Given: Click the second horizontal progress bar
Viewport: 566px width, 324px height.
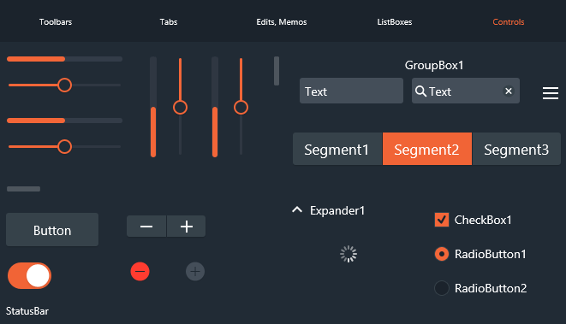Looking at the screenshot, I should [64, 121].
